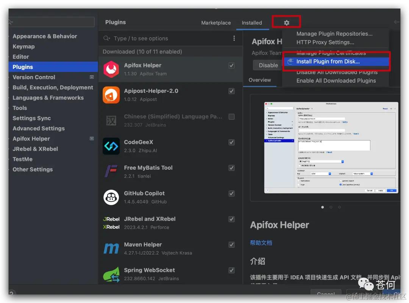Choose Install Plugin from Disk

[x=337, y=62]
